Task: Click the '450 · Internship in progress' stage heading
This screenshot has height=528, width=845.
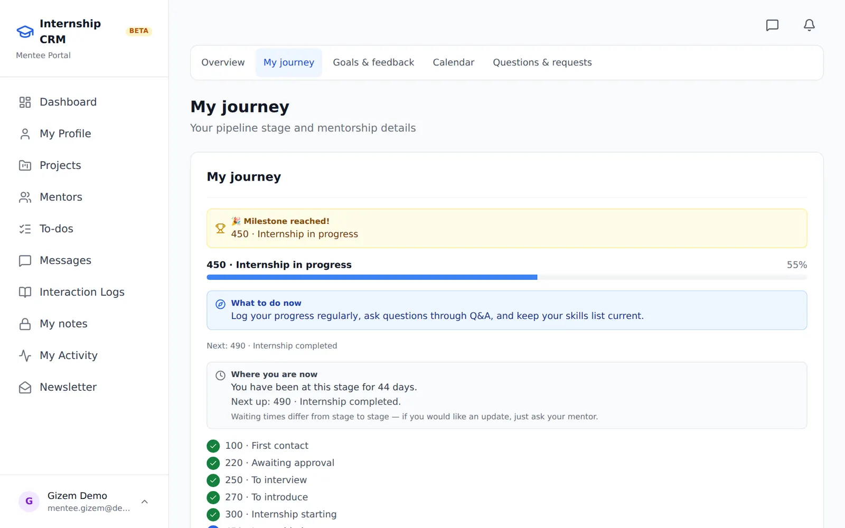Action: [x=279, y=265]
